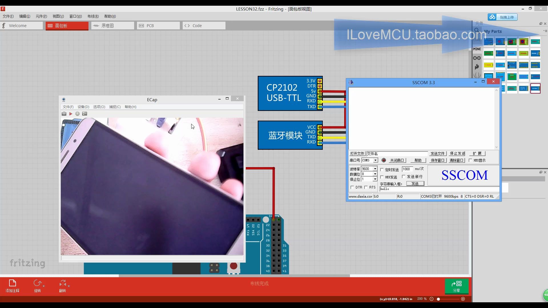Viewport: 548px width, 308px height.
Task: Click the zoom in plus icon
Action: (x=463, y=299)
